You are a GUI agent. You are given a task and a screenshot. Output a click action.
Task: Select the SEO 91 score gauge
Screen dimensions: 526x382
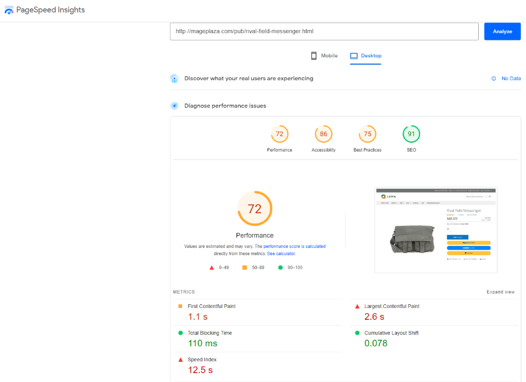coord(411,135)
